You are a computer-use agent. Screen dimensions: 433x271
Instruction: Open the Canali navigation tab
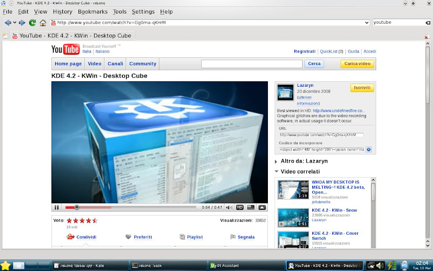(x=115, y=63)
